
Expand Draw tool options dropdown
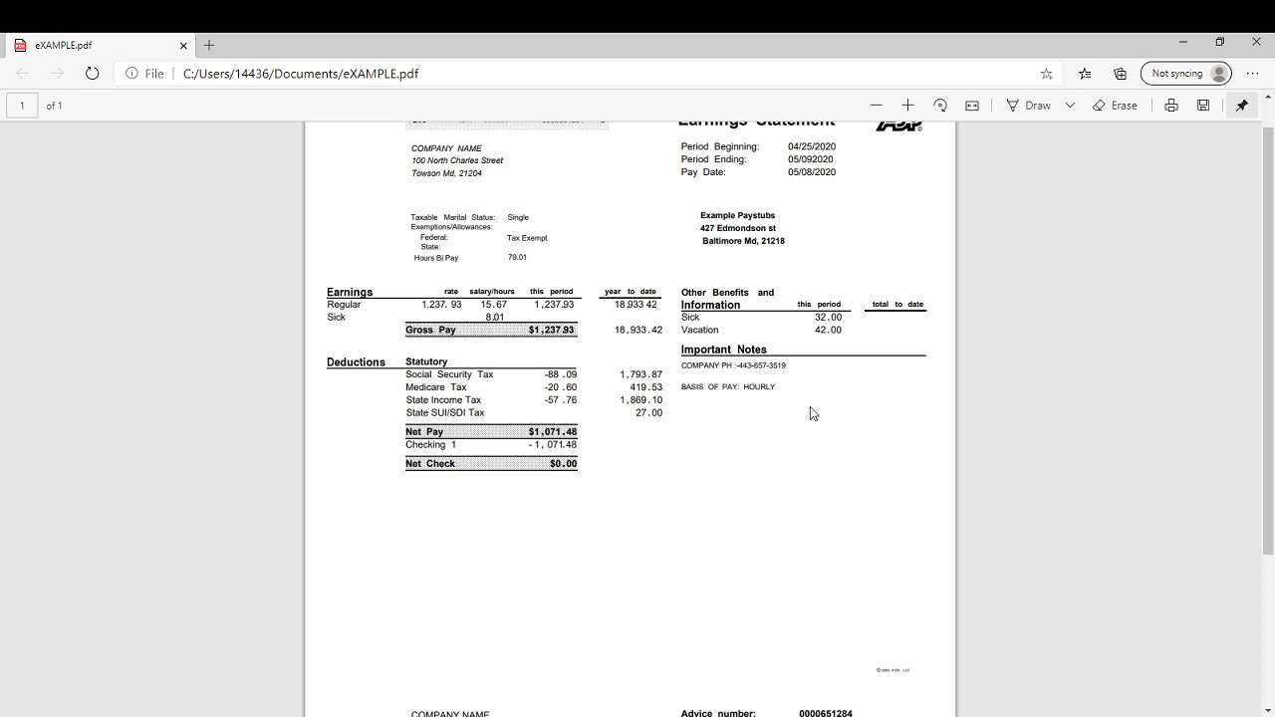click(x=1070, y=106)
